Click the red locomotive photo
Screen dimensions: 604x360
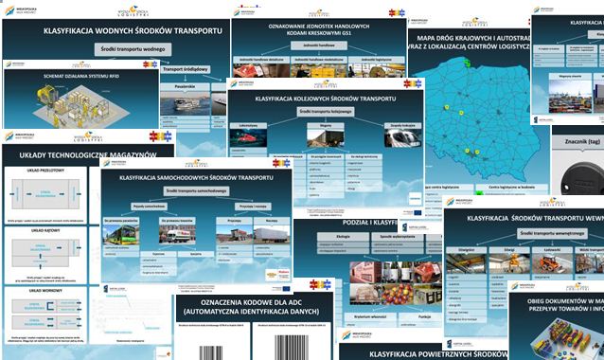click(x=248, y=137)
